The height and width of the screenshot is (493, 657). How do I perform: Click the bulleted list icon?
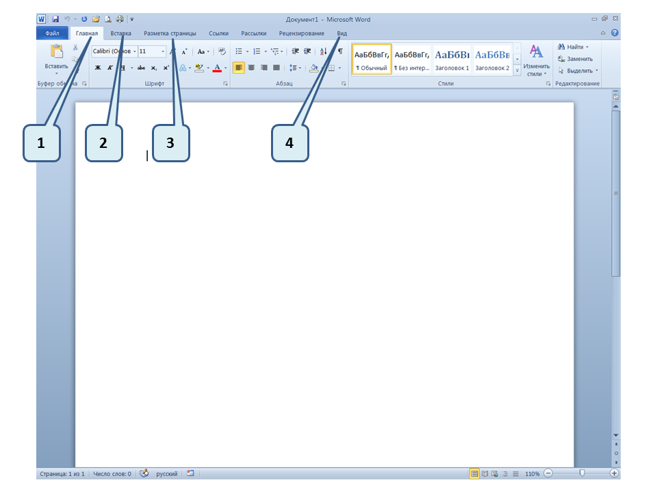[x=239, y=51]
